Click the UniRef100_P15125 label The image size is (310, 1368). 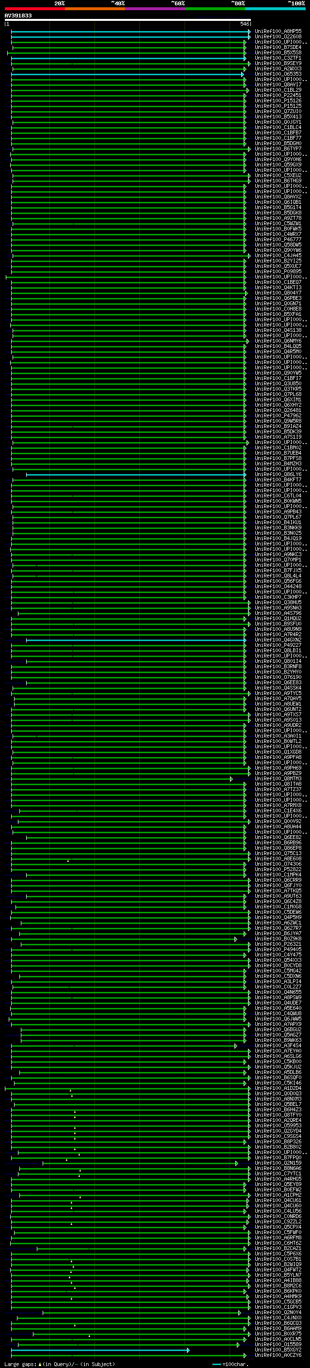click(278, 106)
